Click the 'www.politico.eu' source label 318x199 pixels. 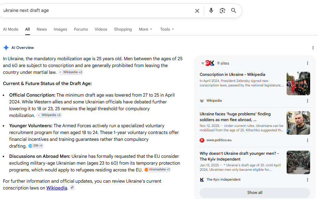coord(219,140)
